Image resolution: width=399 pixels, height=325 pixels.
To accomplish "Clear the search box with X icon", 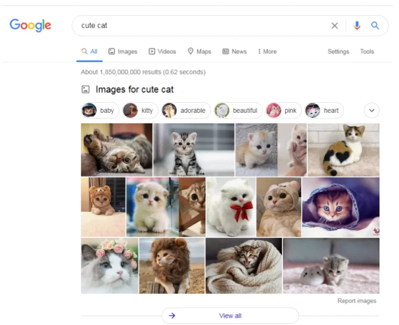I will coord(334,26).
